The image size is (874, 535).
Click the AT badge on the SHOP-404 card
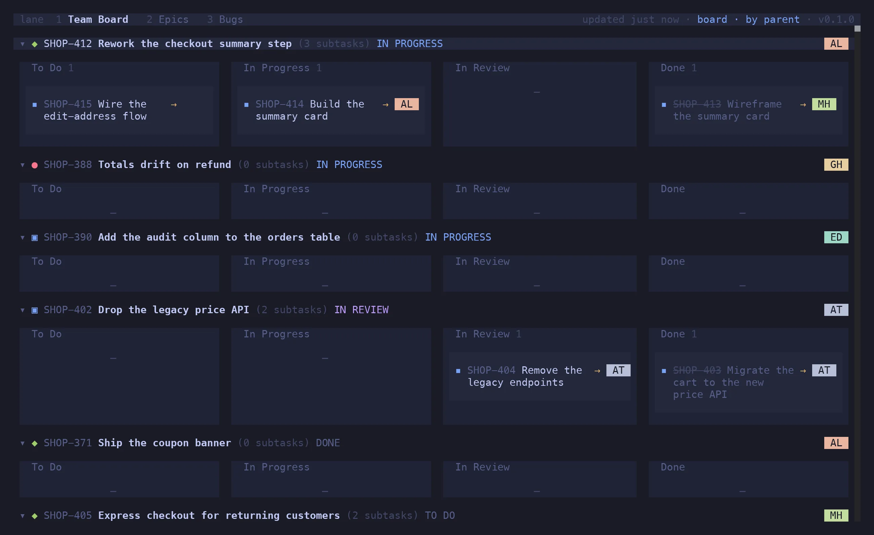pos(618,370)
